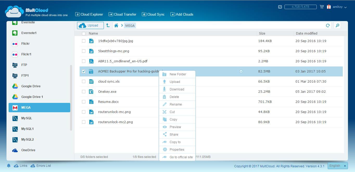355x172 pixels.
Task: Open the shopping cart icon
Action: pyautogui.click(x=322, y=7)
